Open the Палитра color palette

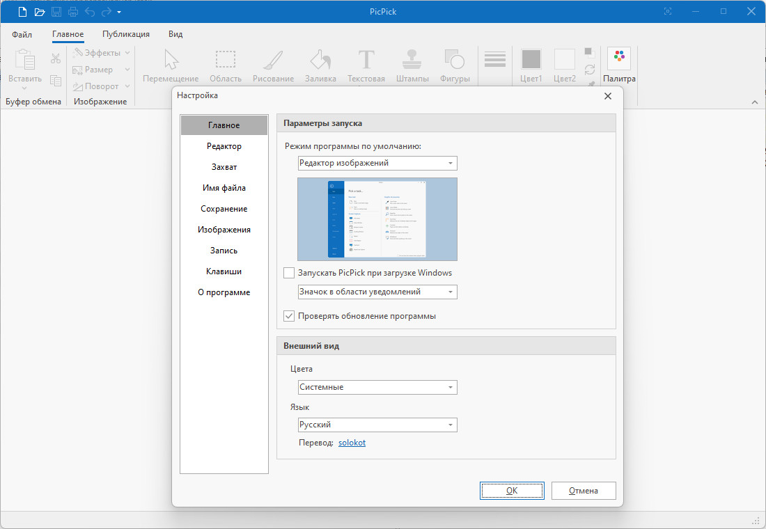[x=619, y=65]
